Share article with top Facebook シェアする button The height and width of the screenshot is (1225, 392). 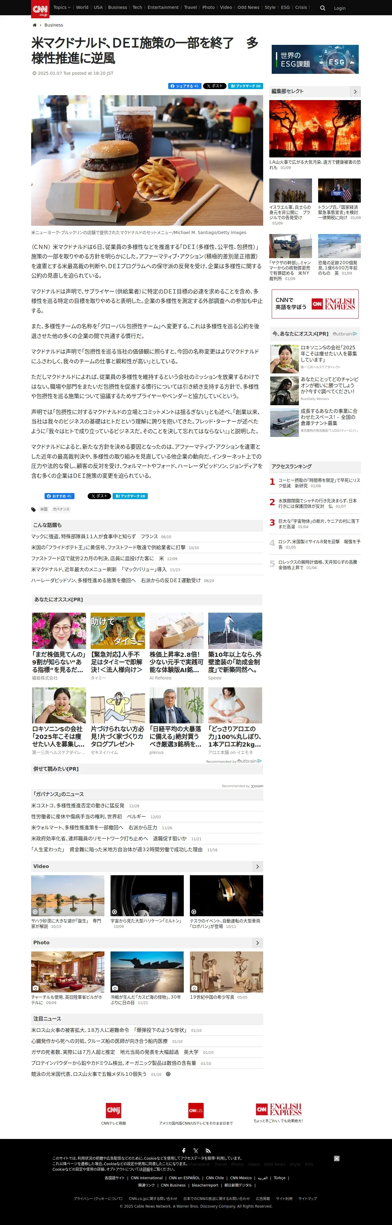coord(185,86)
